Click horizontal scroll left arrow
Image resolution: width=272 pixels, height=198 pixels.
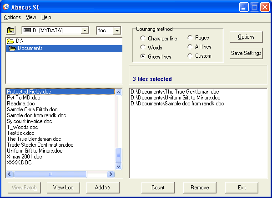click(10, 174)
